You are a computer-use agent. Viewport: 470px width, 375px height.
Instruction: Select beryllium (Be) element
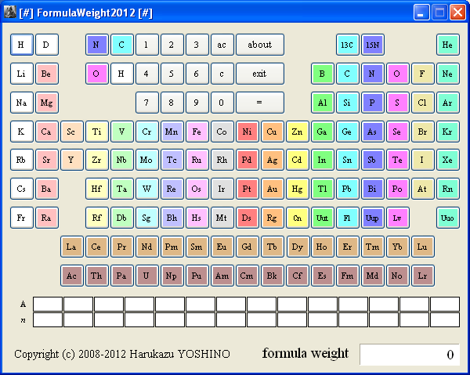pyautogui.click(x=47, y=74)
